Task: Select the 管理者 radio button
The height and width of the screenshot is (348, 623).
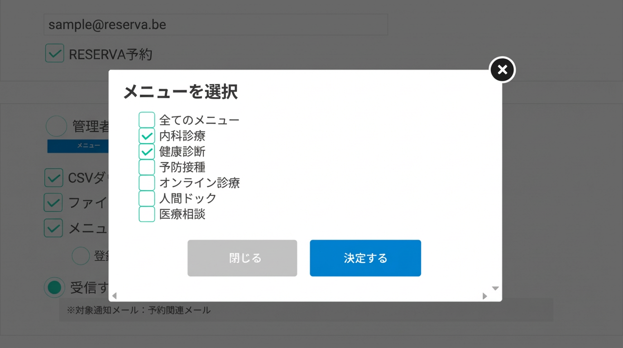Action: pyautogui.click(x=57, y=126)
